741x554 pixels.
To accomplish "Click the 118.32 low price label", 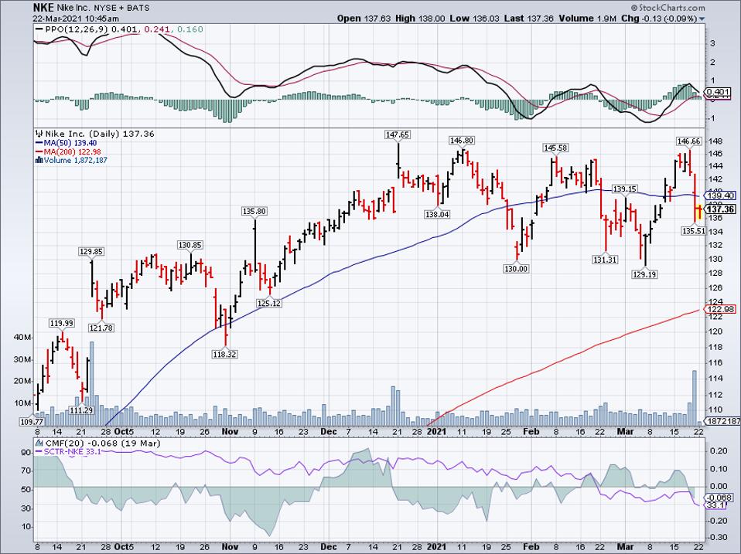I will pyautogui.click(x=224, y=353).
